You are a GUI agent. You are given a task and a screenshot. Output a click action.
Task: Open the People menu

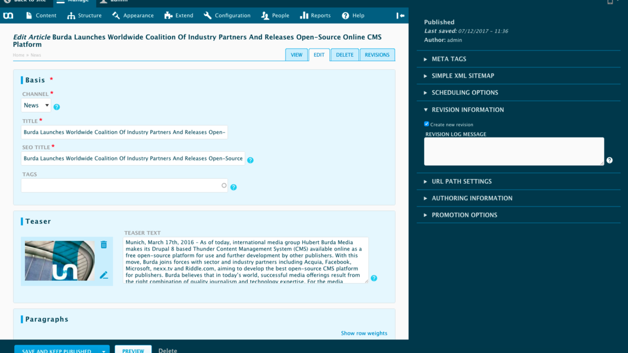pyautogui.click(x=275, y=15)
